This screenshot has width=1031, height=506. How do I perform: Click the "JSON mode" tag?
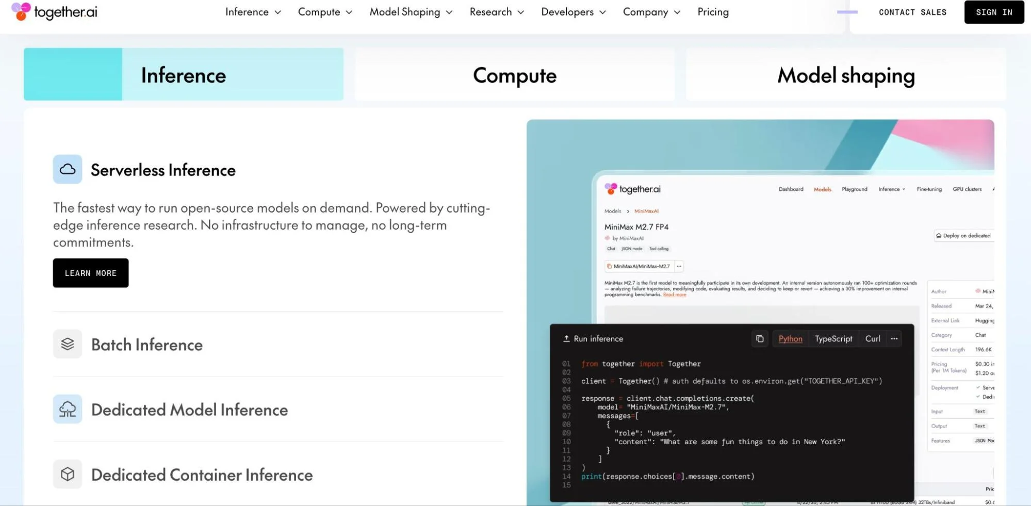point(632,249)
